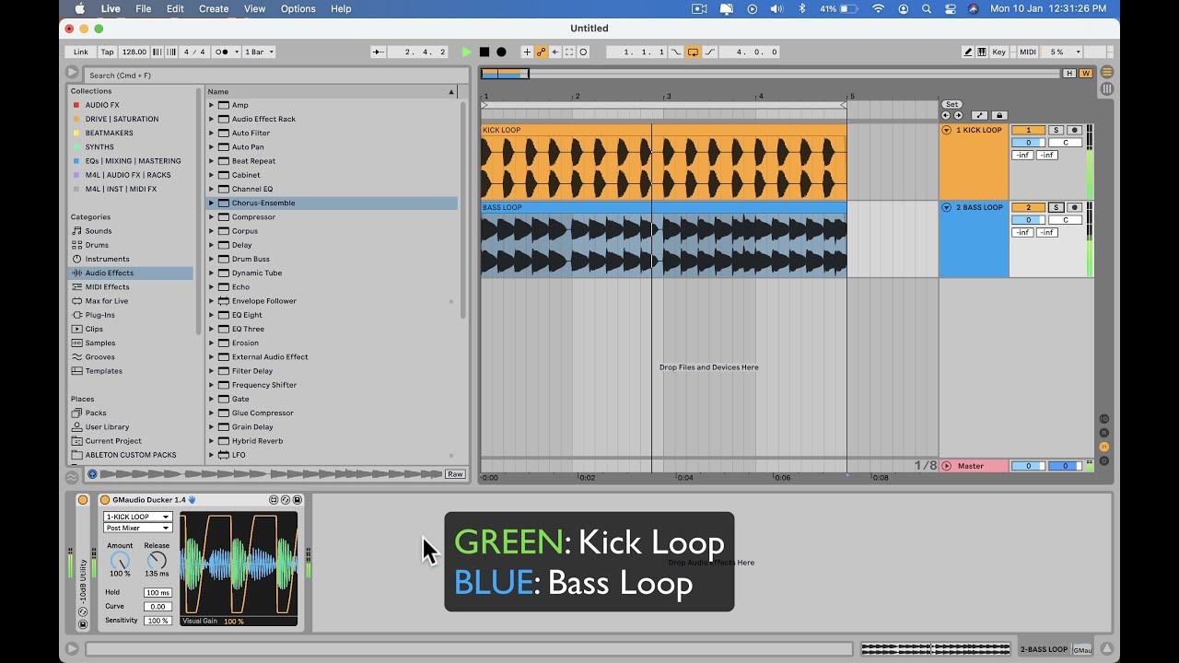Viewport: 1179px width, 663px height.
Task: Click the KICK LOOP volume slider
Action: click(1028, 143)
